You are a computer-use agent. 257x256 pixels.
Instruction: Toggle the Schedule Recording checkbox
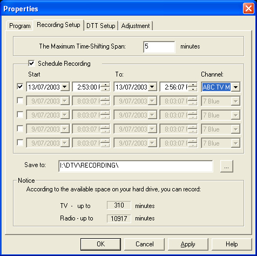[x=31, y=64]
